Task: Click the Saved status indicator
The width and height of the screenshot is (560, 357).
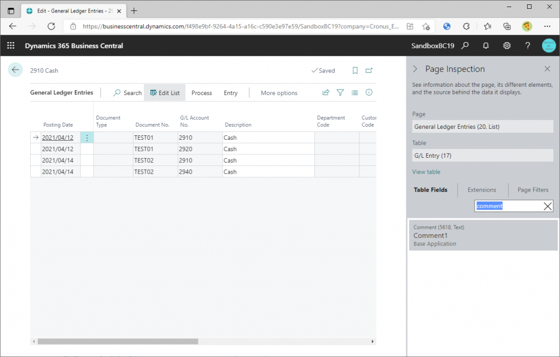Action: 323,70
